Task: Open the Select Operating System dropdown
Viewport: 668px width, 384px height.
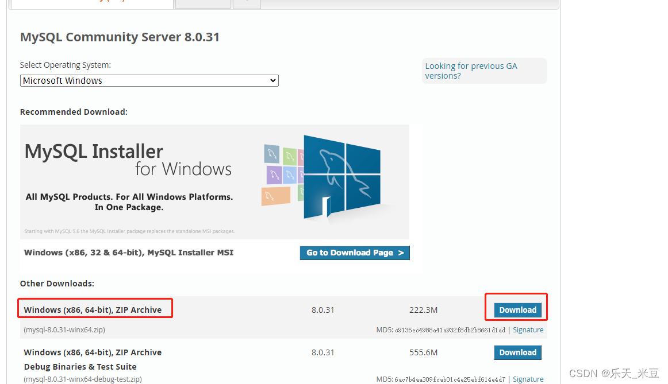Action: click(149, 81)
